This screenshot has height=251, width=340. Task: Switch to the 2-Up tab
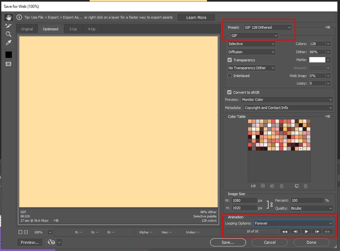coord(73,29)
